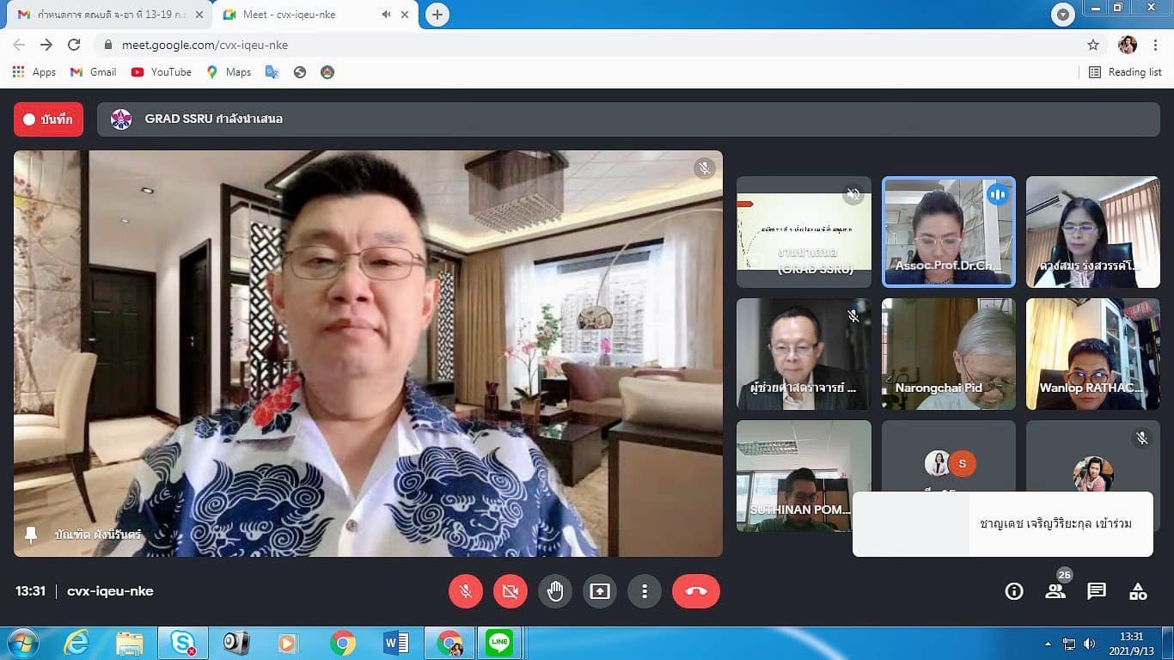The height and width of the screenshot is (660, 1174).
Task: Click the red recording indicator button
Action: click(x=48, y=119)
